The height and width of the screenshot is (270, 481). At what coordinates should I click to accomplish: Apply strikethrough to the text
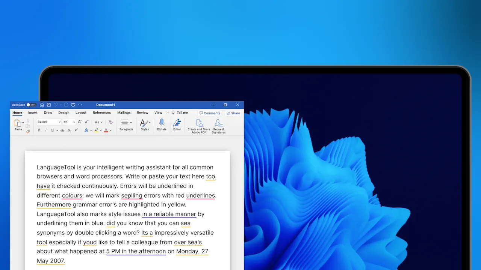[x=62, y=130]
